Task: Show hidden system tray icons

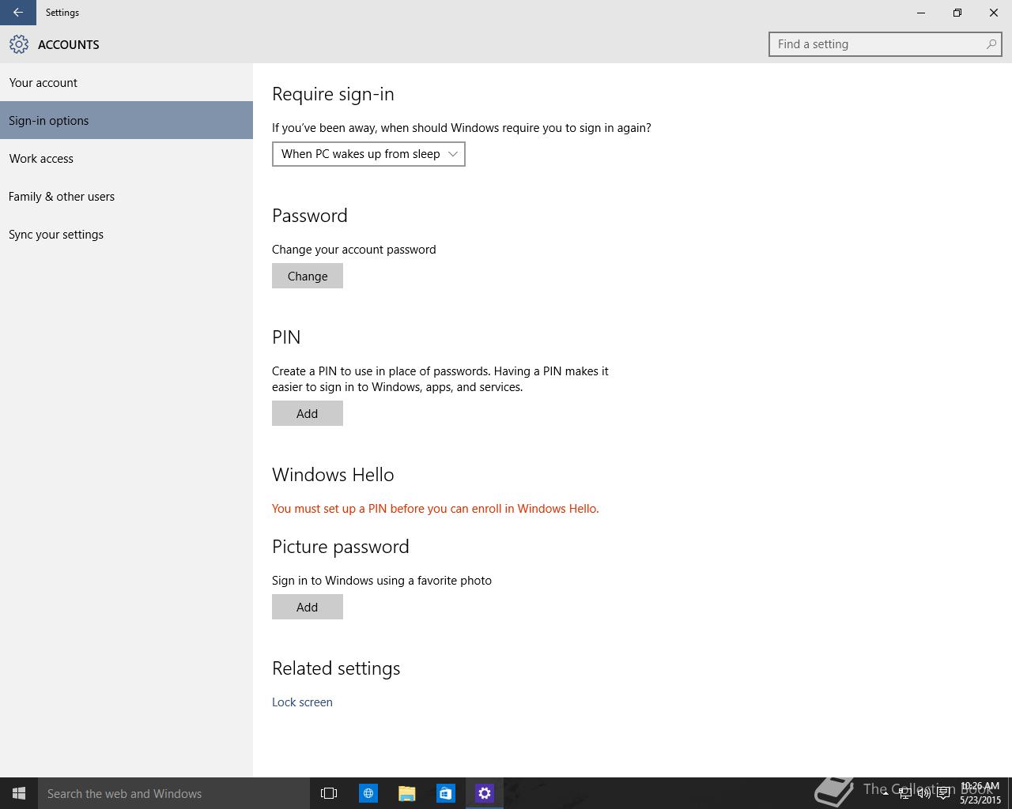Action: 885,794
